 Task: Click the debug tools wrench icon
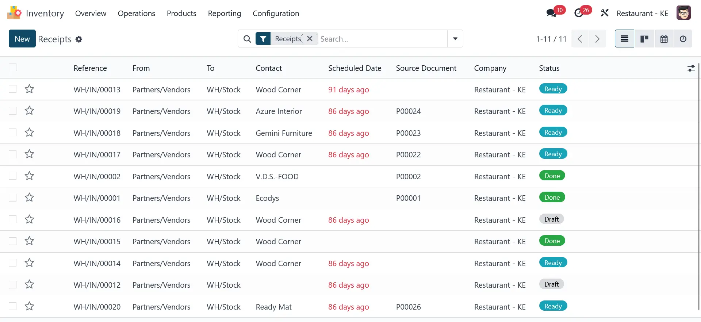(x=605, y=13)
